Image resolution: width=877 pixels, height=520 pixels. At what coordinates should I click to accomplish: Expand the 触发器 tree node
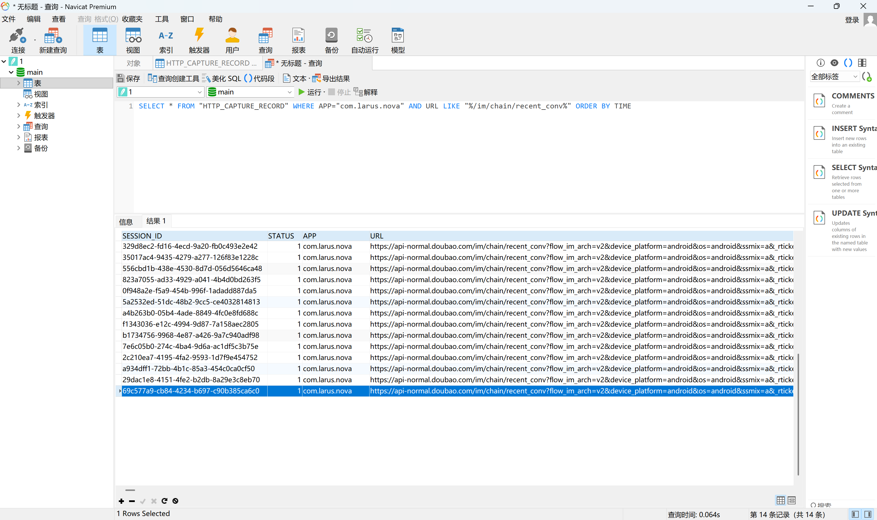point(19,116)
